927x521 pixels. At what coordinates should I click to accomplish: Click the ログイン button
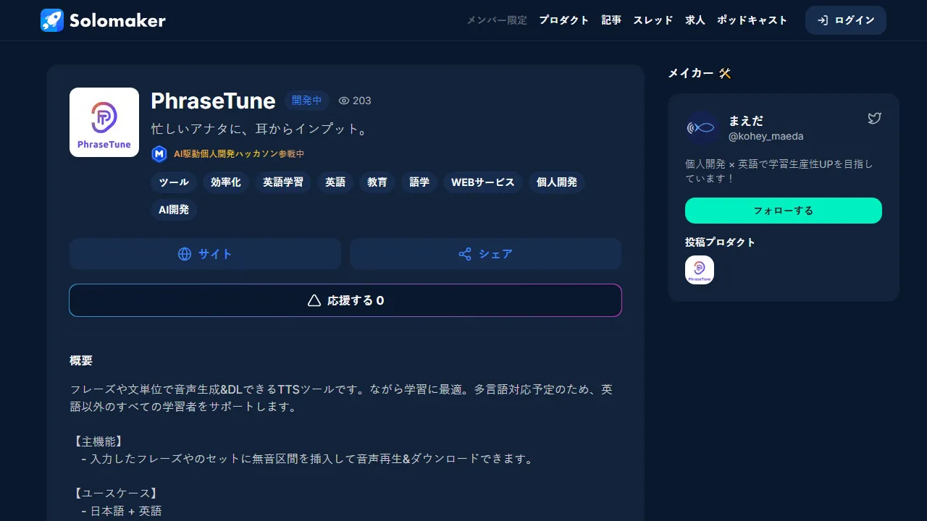tap(845, 20)
